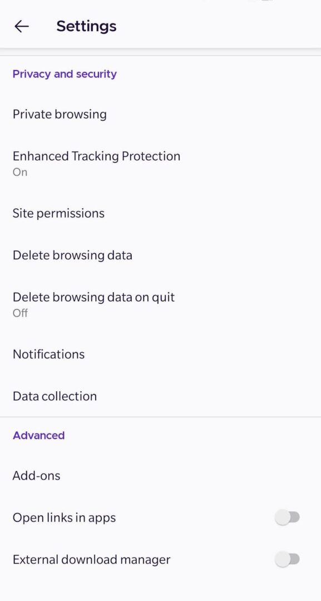Tap the External download manager label
Screen dimensions: 321x601
pyautogui.click(x=91, y=559)
